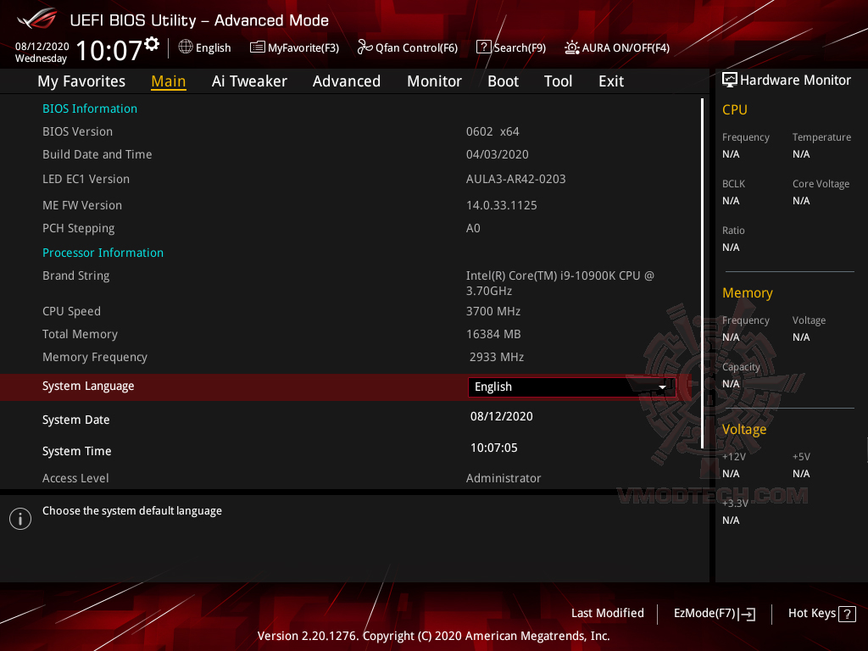Click LED EC1 Version AULA3-AR42-0203
Viewport: 868px width, 651px height.
pyautogui.click(x=516, y=180)
